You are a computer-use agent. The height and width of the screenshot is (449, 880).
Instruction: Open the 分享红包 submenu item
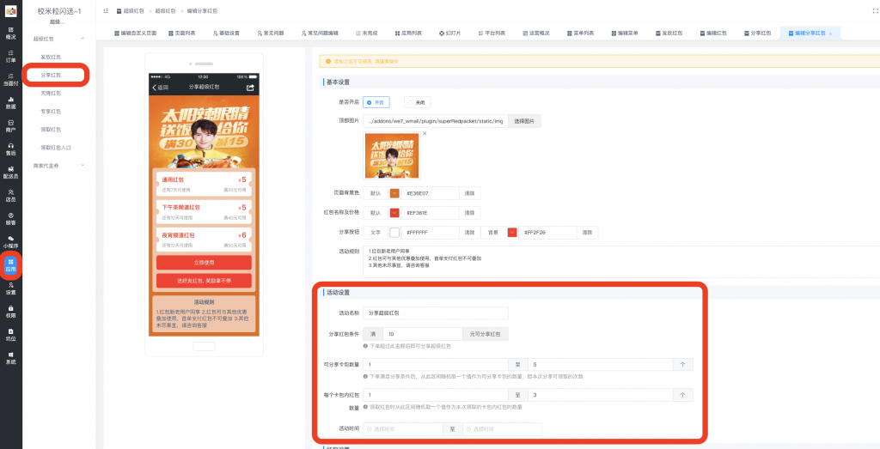click(x=51, y=75)
